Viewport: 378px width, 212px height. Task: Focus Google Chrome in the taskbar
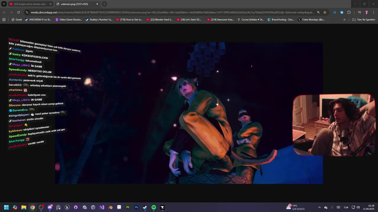click(32, 207)
